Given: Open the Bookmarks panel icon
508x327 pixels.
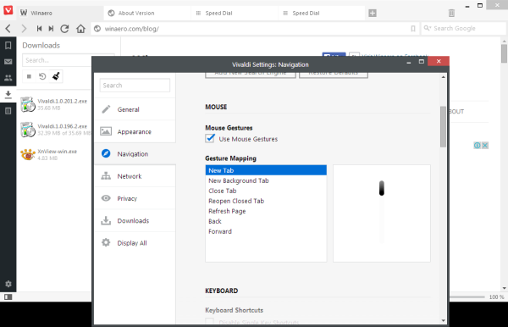Looking at the screenshot, I should [8, 46].
